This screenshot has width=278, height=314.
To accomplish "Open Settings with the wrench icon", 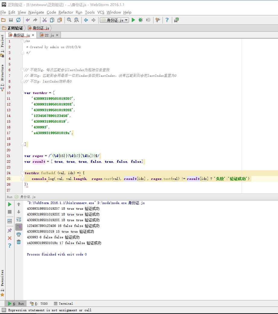I will pos(158,20).
